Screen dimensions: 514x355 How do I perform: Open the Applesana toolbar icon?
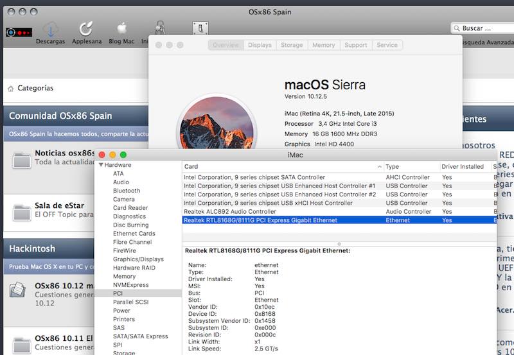pyautogui.click(x=87, y=33)
